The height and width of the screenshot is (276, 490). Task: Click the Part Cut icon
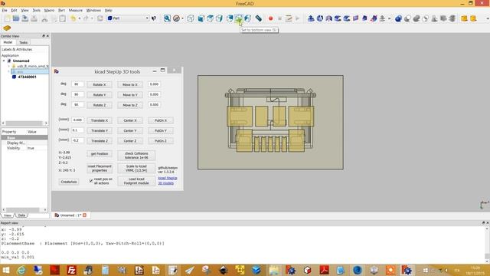point(407,18)
